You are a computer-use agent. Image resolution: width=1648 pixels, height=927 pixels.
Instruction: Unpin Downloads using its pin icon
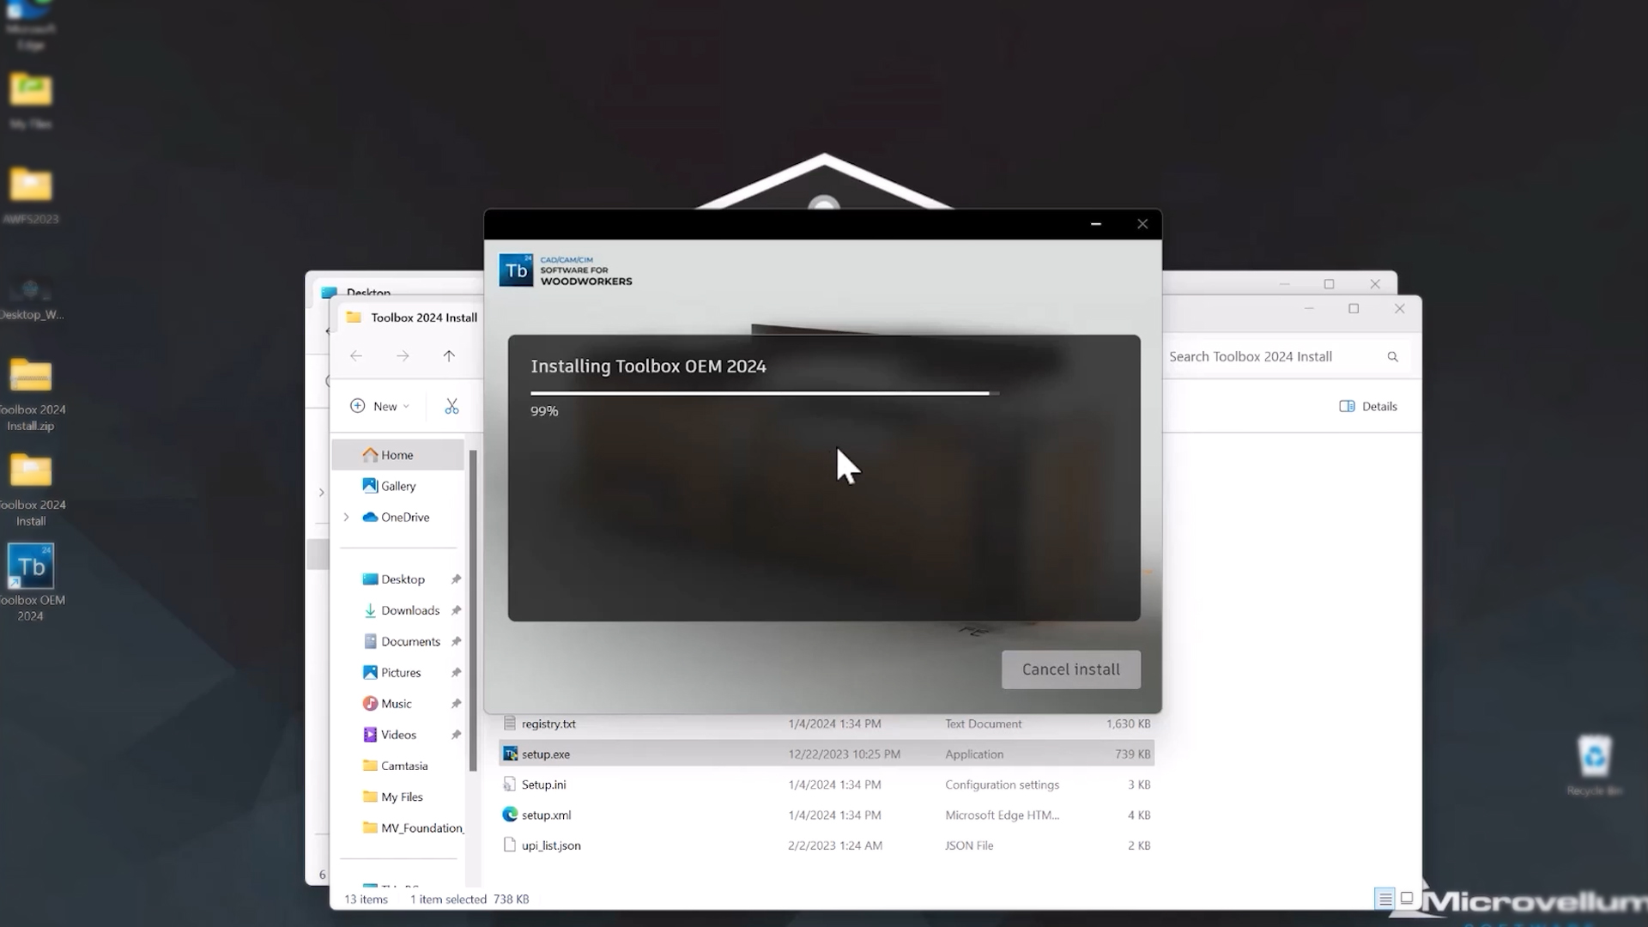pyautogui.click(x=456, y=610)
